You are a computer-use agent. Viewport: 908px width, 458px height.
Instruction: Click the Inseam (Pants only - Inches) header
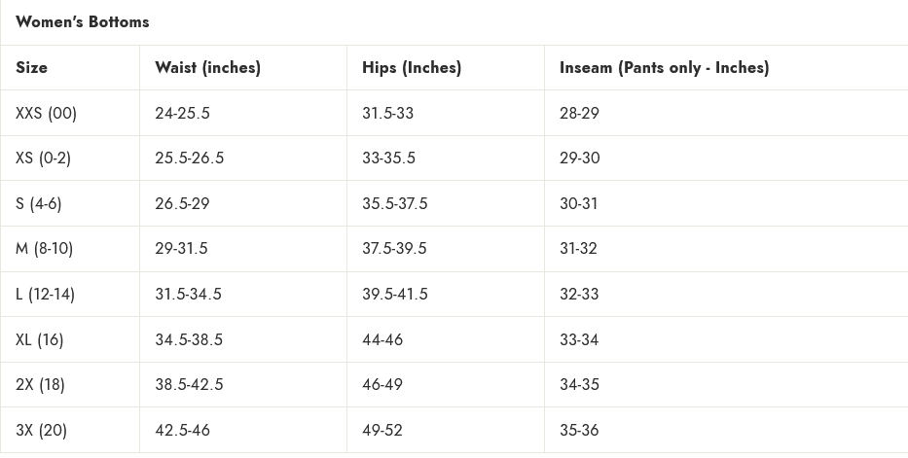pos(664,68)
